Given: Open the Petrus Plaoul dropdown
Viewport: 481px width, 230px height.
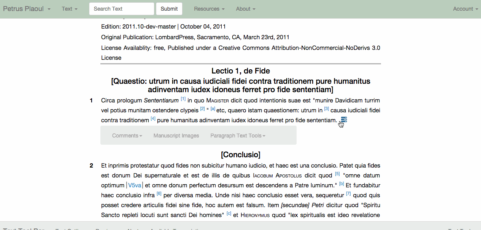Looking at the screenshot, I should pyautogui.click(x=27, y=9).
